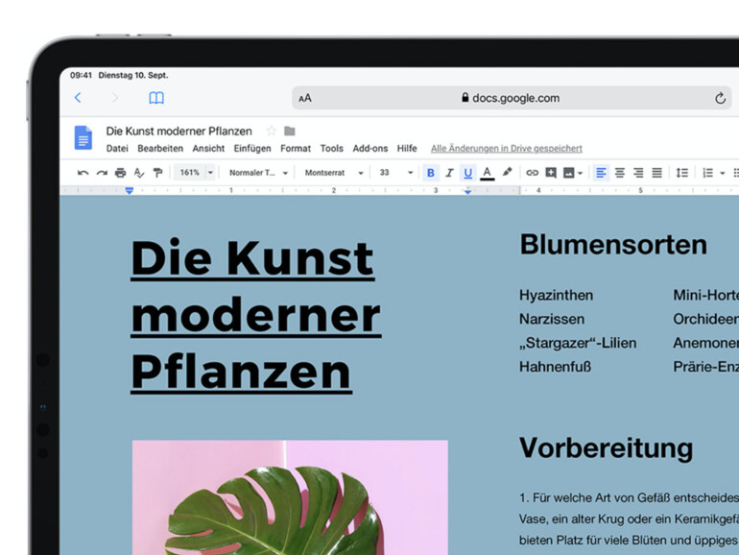Viewport: 739px width, 555px height.
Task: Align text left
Action: click(x=601, y=173)
